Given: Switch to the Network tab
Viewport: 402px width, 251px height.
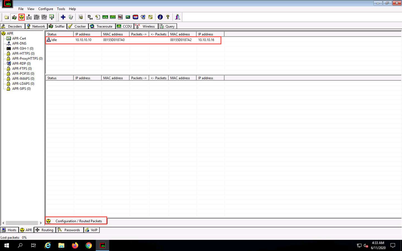Looking at the screenshot, I should (x=36, y=26).
